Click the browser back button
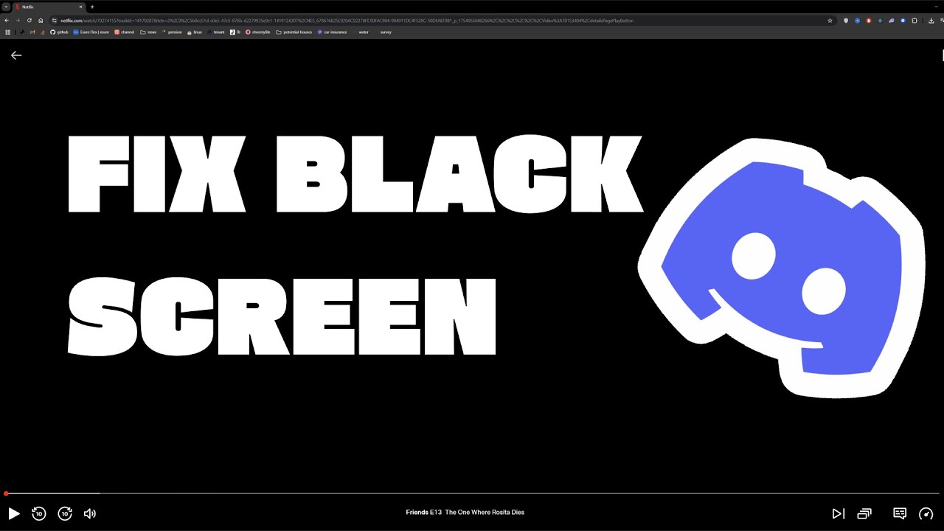 click(7, 21)
